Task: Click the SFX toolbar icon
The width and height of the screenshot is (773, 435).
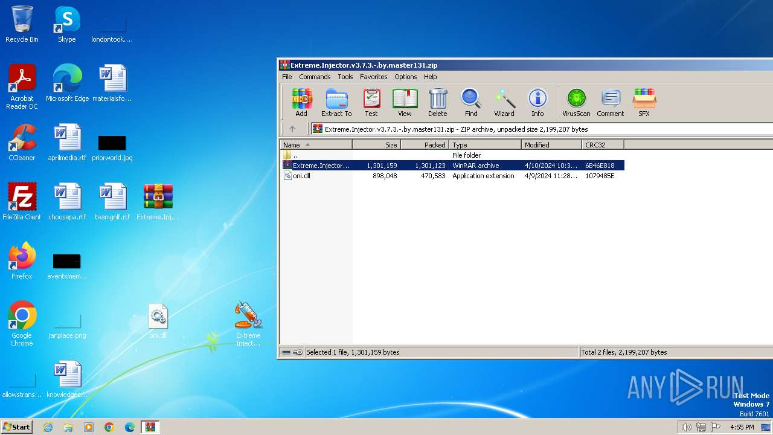Action: click(644, 102)
